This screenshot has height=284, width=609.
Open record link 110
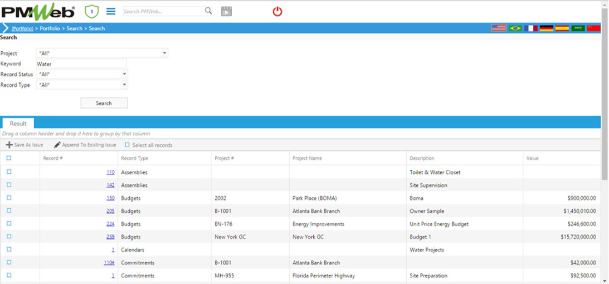(x=110, y=172)
